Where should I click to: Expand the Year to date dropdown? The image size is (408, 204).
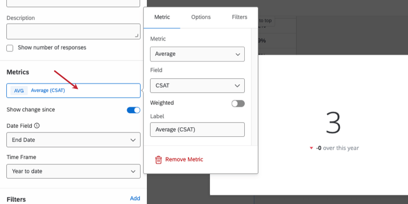tap(73, 171)
